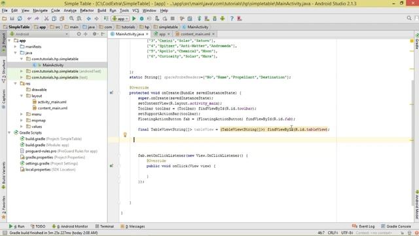
Task: Open Search Everywhere magnifier at top right
Action: 409,18
